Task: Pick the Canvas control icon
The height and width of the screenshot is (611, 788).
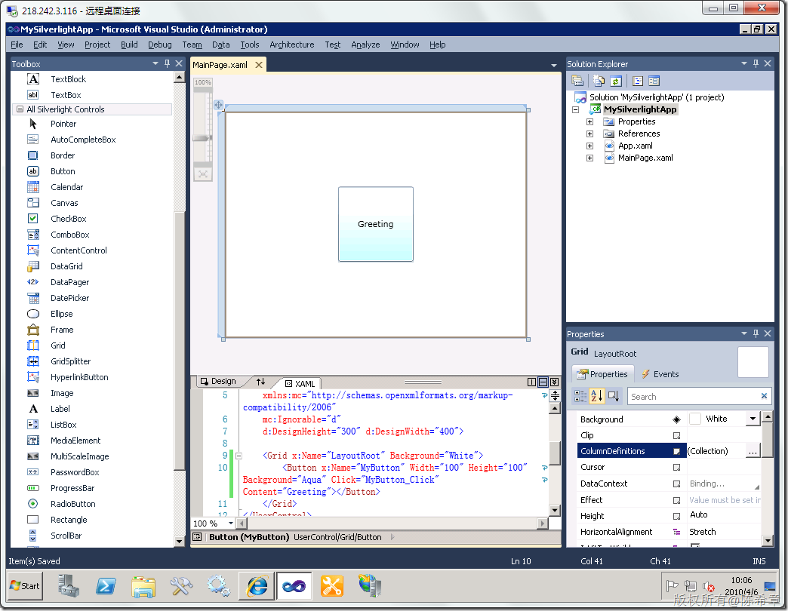Action: 33,203
